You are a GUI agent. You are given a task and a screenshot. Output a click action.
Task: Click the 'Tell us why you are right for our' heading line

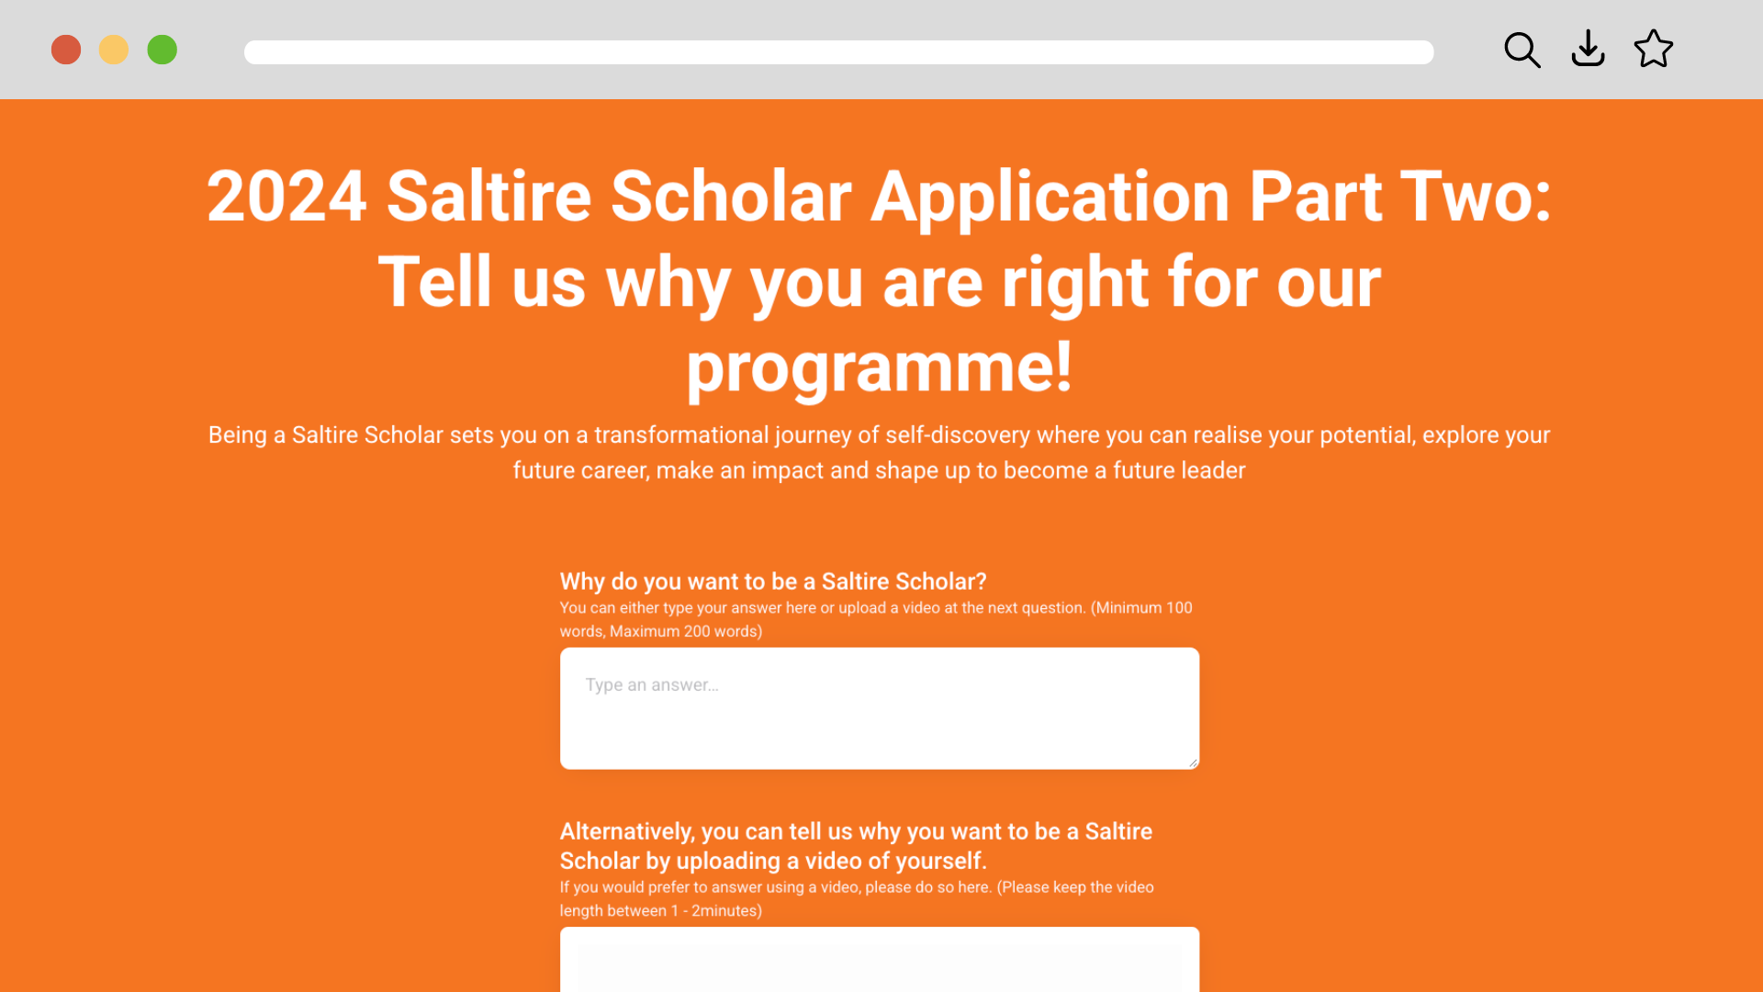(x=879, y=282)
